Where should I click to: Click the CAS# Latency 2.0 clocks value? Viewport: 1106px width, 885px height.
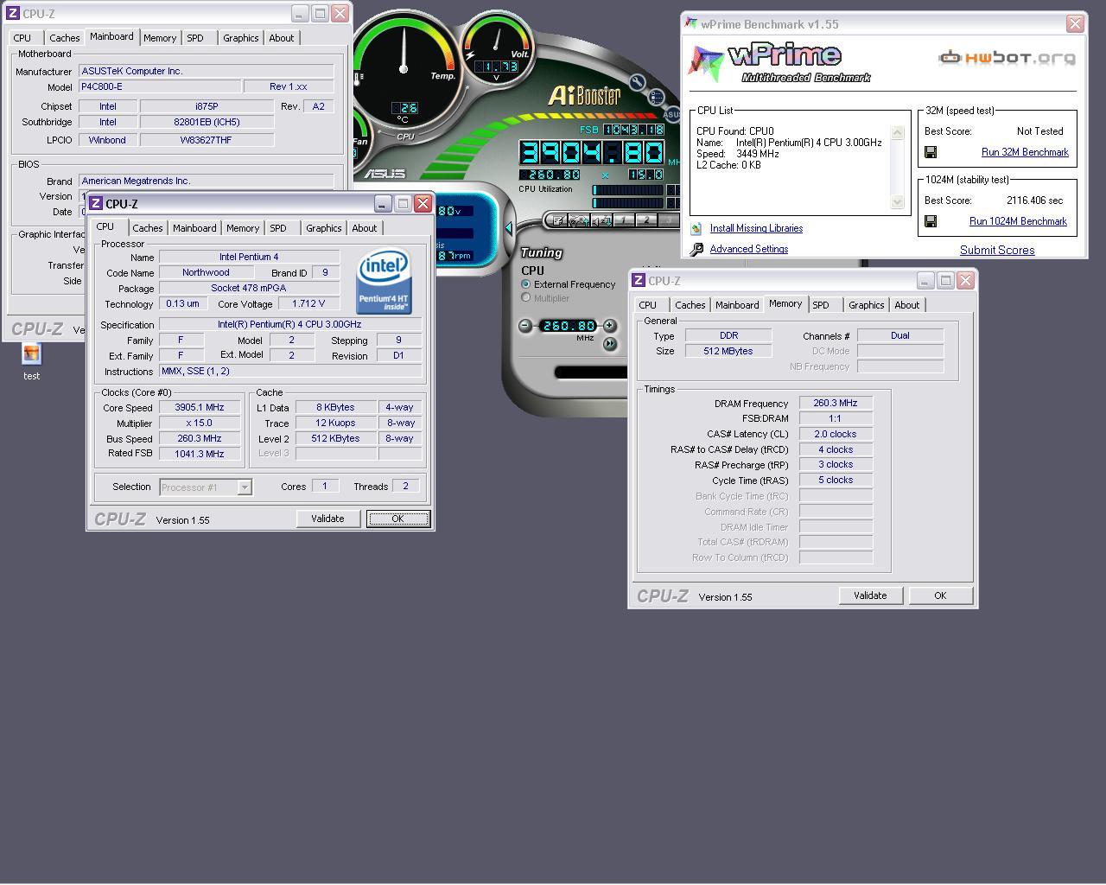(x=836, y=434)
